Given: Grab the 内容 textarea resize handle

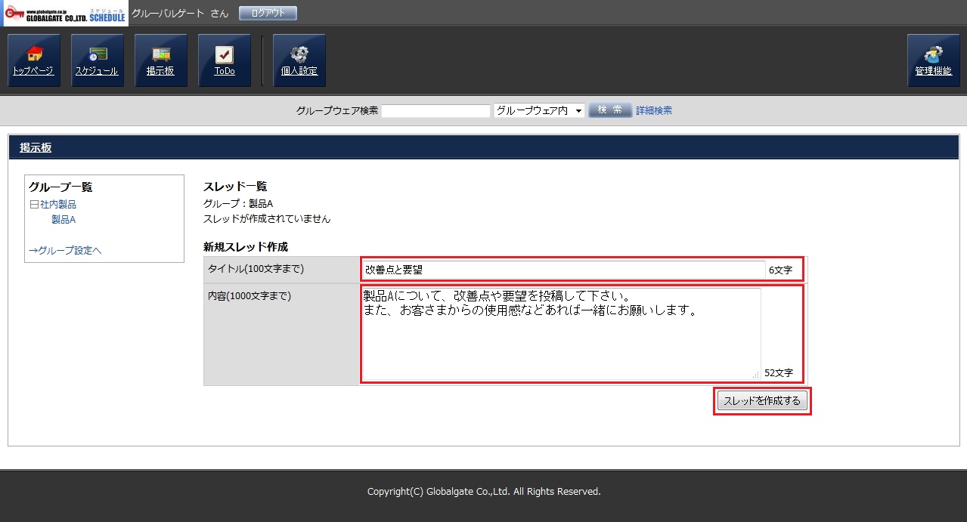Looking at the screenshot, I should (x=755, y=375).
